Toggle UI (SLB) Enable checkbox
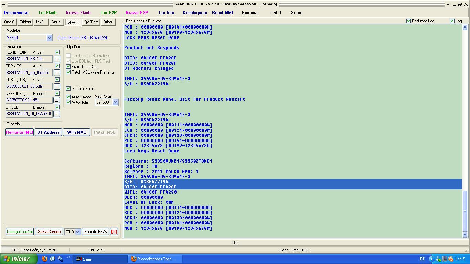 click(57, 107)
